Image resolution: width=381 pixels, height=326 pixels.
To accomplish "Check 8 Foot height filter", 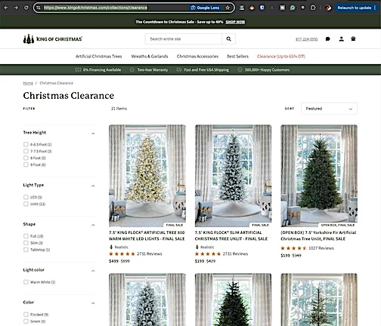I will pos(26,158).
